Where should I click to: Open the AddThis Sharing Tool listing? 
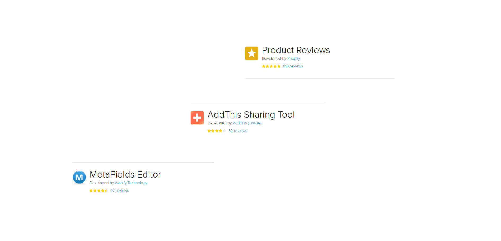(251, 115)
